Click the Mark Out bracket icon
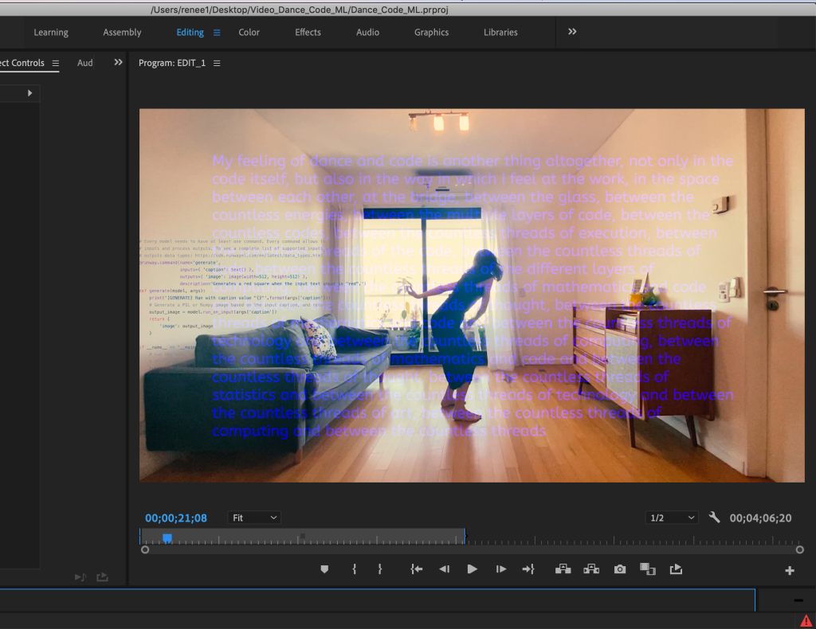This screenshot has width=816, height=629. pyautogui.click(x=380, y=569)
